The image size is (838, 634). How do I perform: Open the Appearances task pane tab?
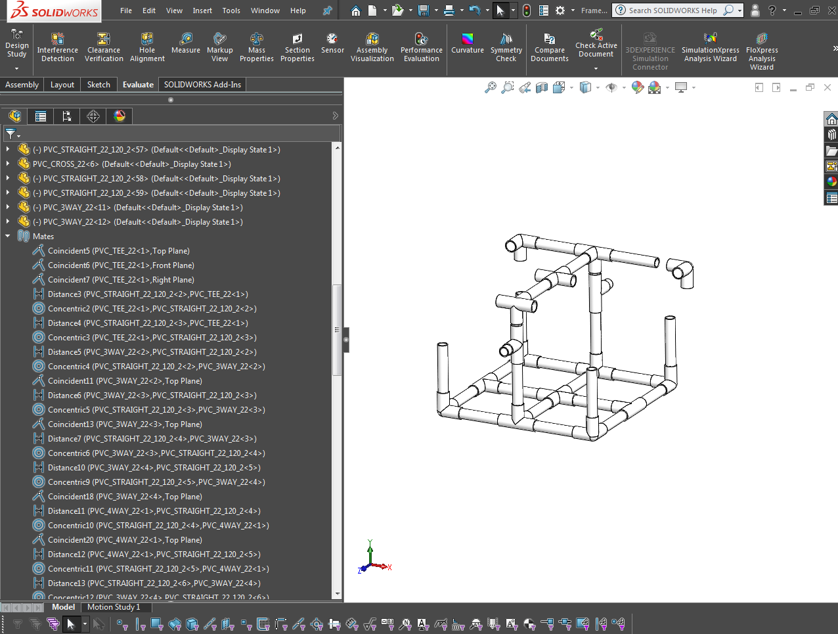831,182
